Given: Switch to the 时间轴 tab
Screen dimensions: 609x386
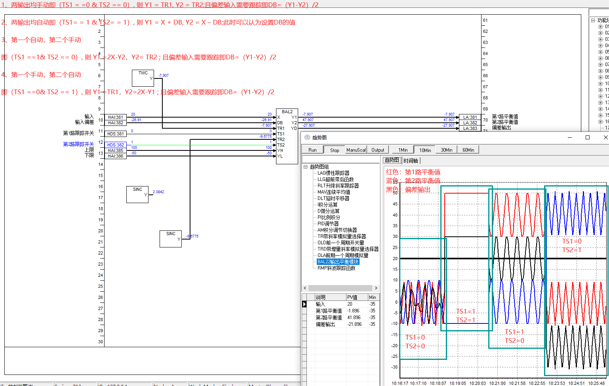Looking at the screenshot, I should (x=411, y=160).
